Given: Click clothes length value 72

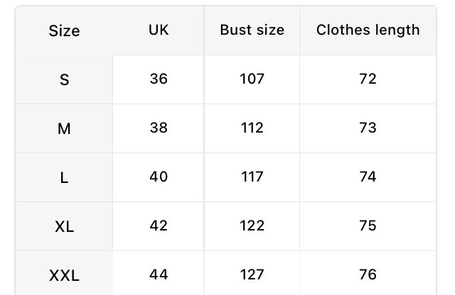Looking at the screenshot, I should click(x=368, y=79).
